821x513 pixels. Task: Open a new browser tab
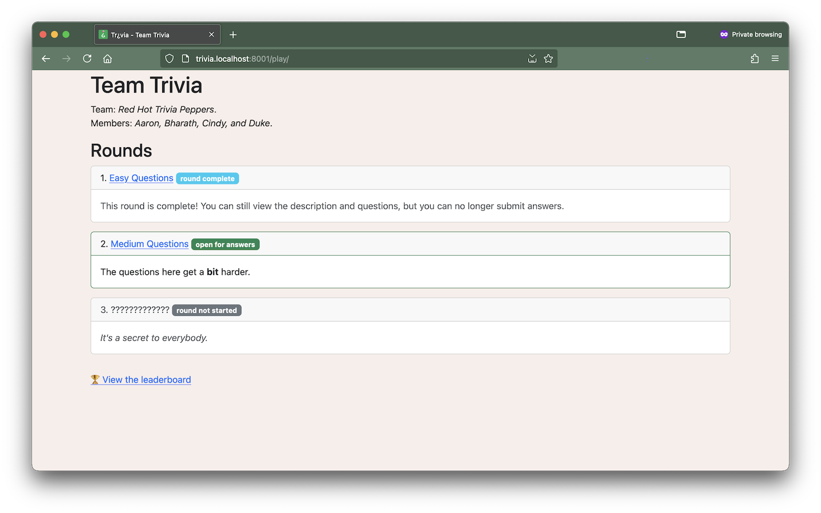click(x=233, y=34)
